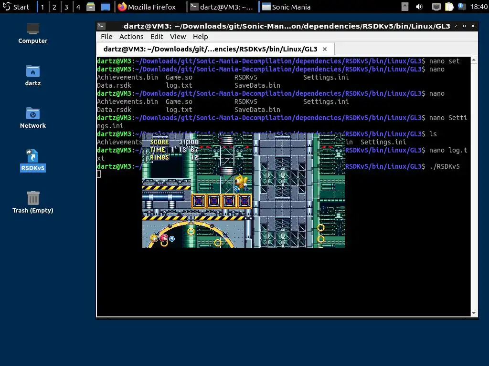This screenshot has height=366, width=489.
Task: Open the network tray icon
Action: point(436,7)
